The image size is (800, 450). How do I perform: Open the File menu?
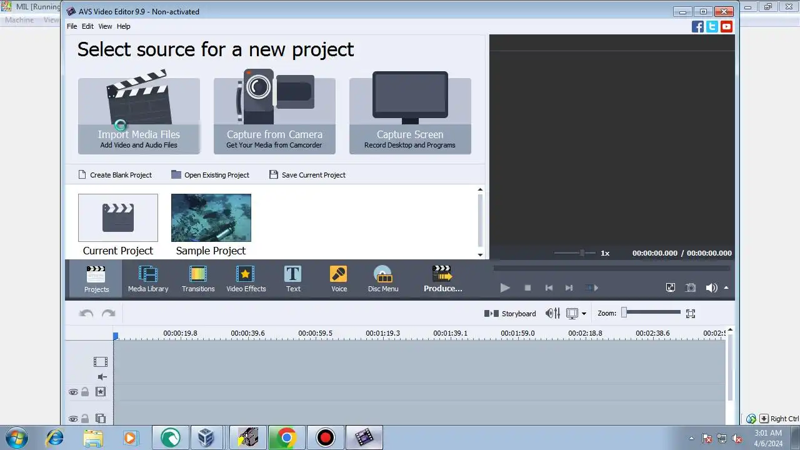pyautogui.click(x=72, y=26)
